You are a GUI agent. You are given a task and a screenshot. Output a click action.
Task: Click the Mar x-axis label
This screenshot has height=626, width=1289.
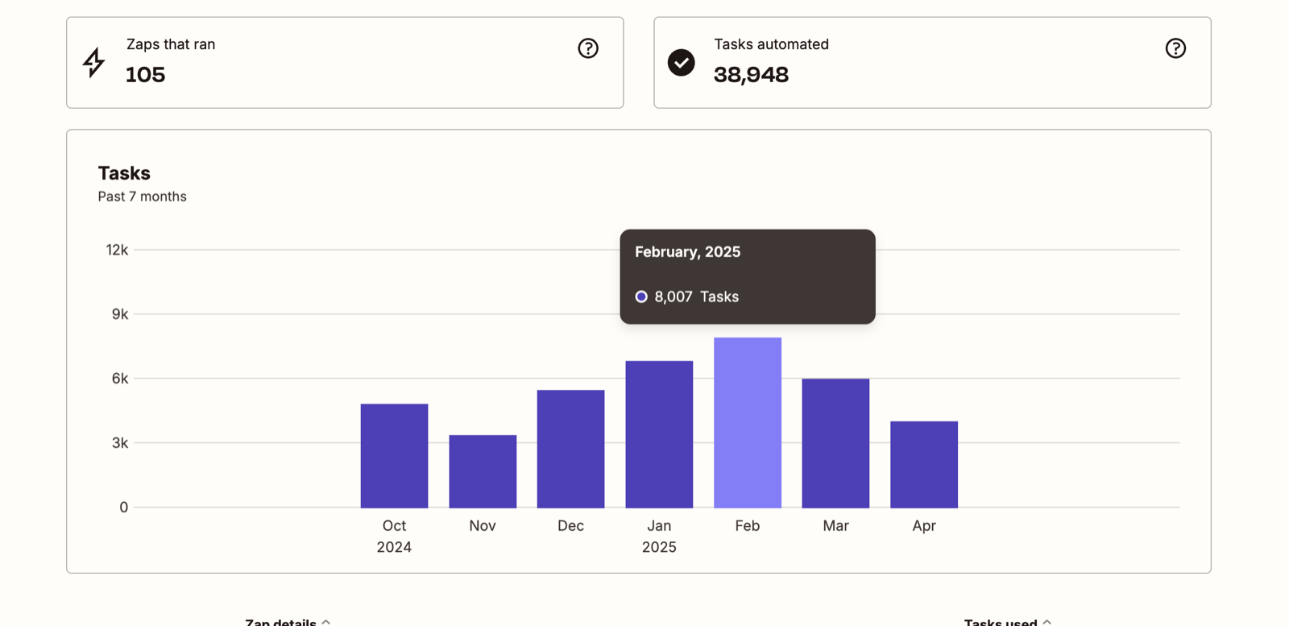pyautogui.click(x=835, y=525)
